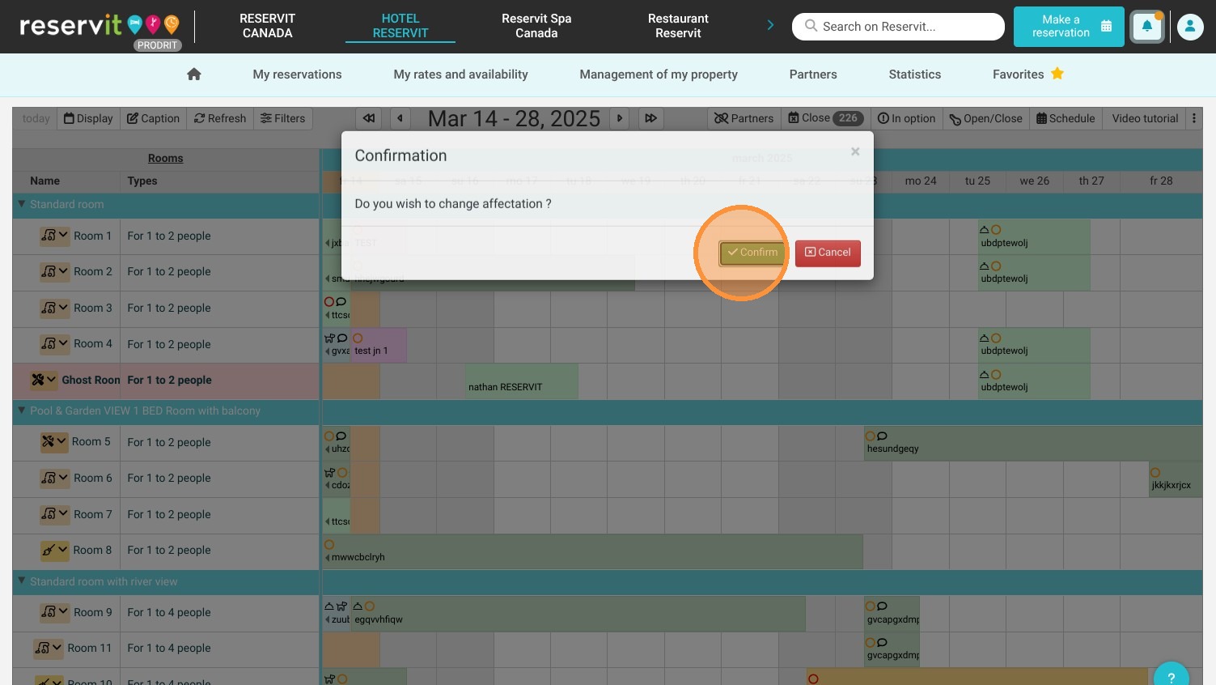Select the egqvvhfiqw reservation on Room 9

578,614
